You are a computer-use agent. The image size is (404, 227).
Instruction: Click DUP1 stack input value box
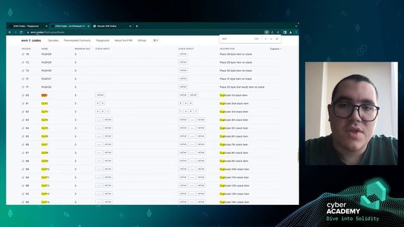100,95
